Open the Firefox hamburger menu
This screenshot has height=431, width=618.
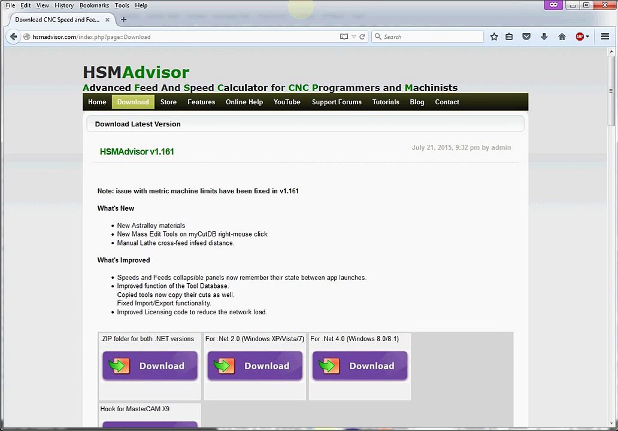[x=605, y=37]
